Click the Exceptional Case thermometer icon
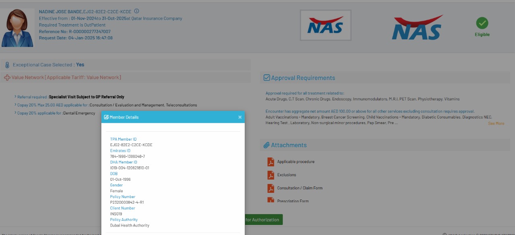 7,65
